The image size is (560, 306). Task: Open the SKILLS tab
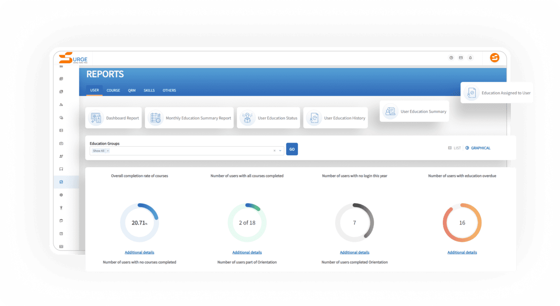tap(149, 90)
